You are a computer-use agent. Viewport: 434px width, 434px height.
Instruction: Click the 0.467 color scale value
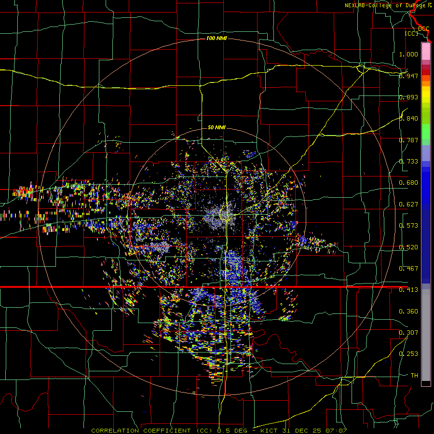click(x=408, y=269)
